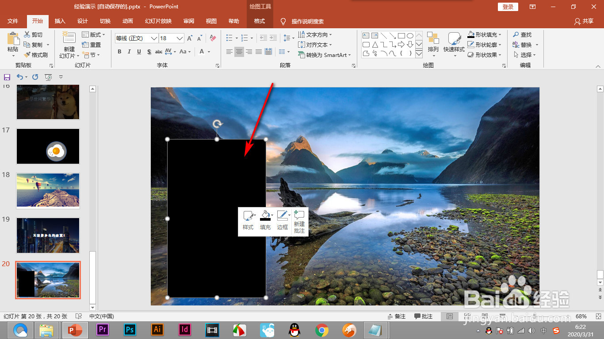Toggle Notes pane in status bar
Viewport: 604px width, 339px height.
tap(397, 316)
